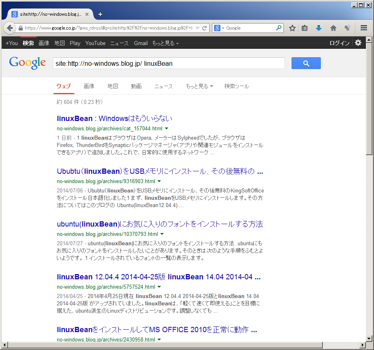Click the share/social toolbar icon
374x350 pixels.
pos(347,28)
